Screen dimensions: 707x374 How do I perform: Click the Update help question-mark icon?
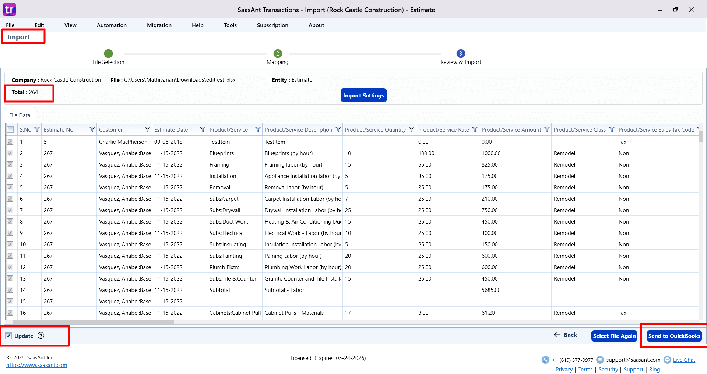[x=41, y=335]
